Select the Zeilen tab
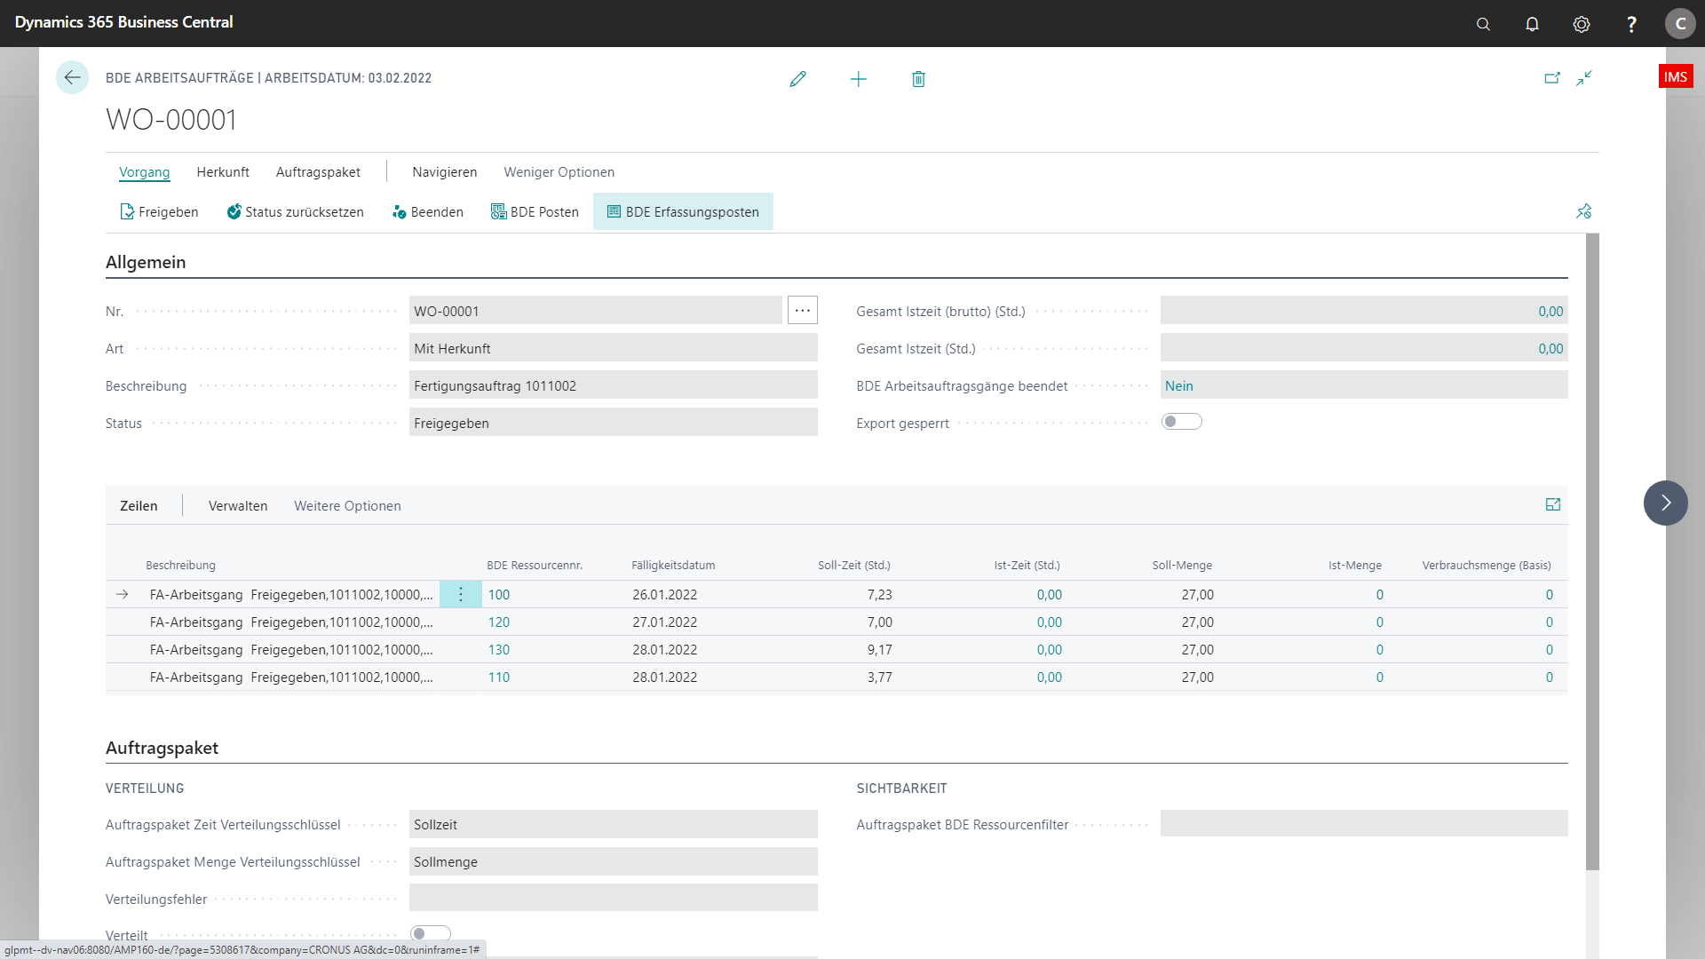 coord(139,505)
